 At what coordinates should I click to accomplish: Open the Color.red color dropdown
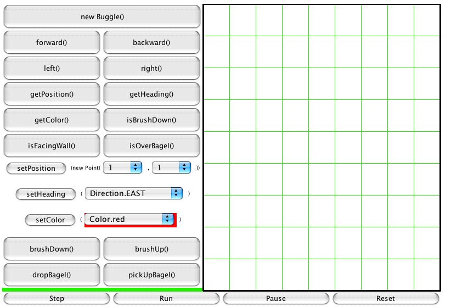point(129,219)
